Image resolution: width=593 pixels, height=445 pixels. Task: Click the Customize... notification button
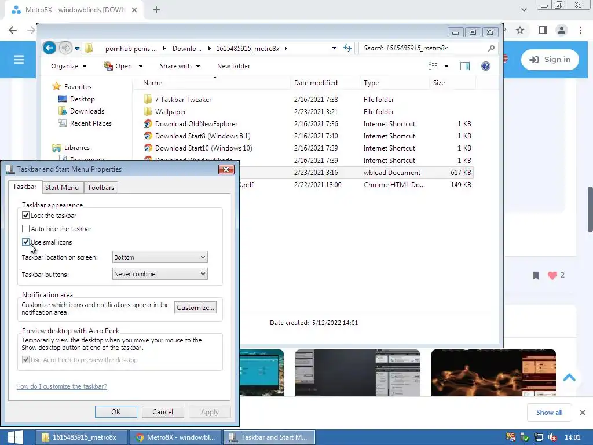pyautogui.click(x=196, y=308)
